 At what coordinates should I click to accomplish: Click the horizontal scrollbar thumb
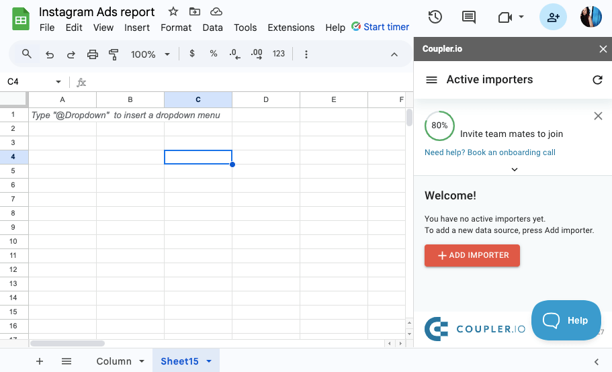(x=67, y=344)
